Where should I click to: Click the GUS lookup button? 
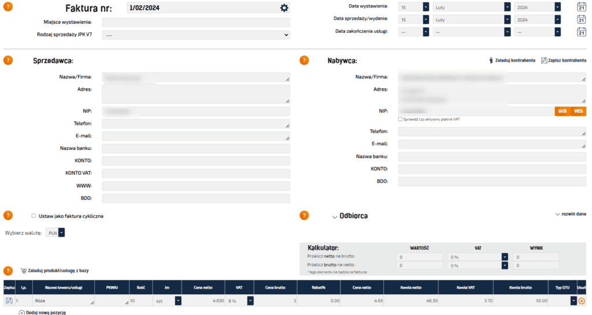pos(563,111)
